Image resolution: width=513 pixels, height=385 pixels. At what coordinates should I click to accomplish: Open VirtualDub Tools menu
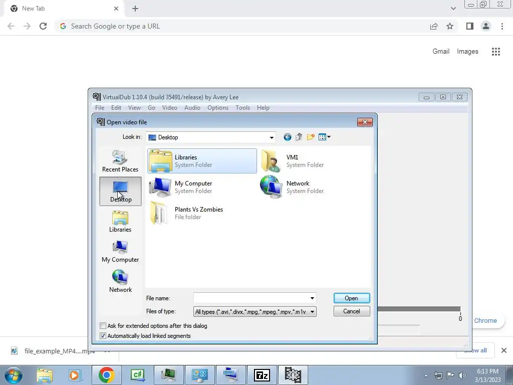point(243,108)
